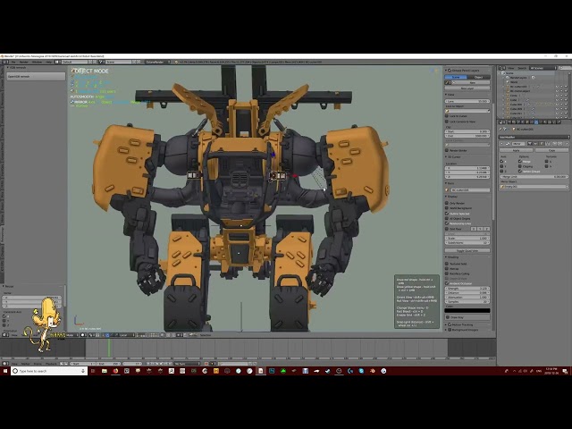Move the Mirror modifier up arrow

tap(554, 144)
